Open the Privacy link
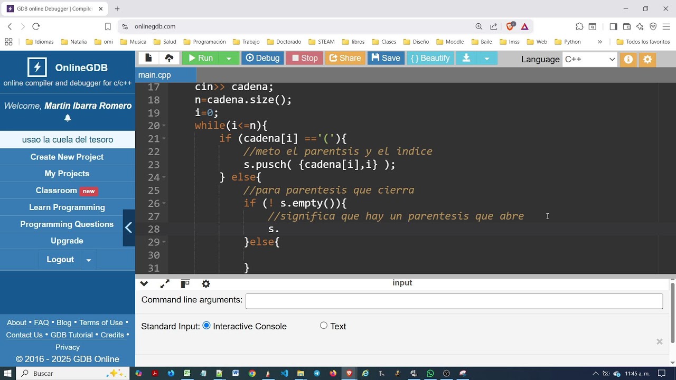This screenshot has height=380, width=676. (68, 347)
